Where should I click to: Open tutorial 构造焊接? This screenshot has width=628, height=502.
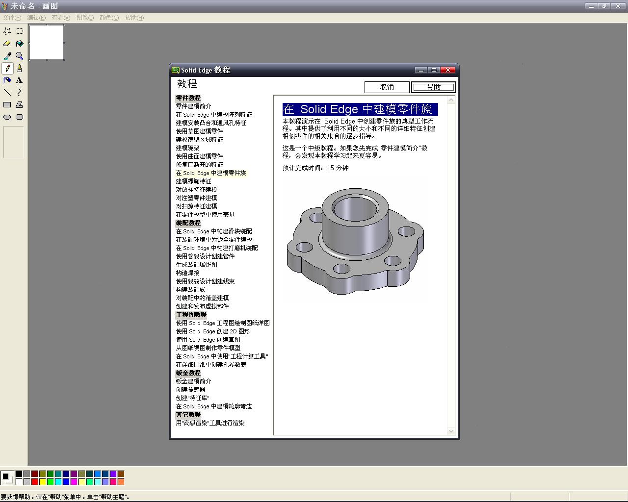tap(187, 273)
